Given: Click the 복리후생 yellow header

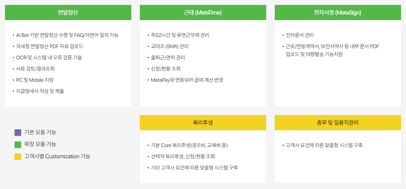Looking at the screenshot, I should pos(203,123).
